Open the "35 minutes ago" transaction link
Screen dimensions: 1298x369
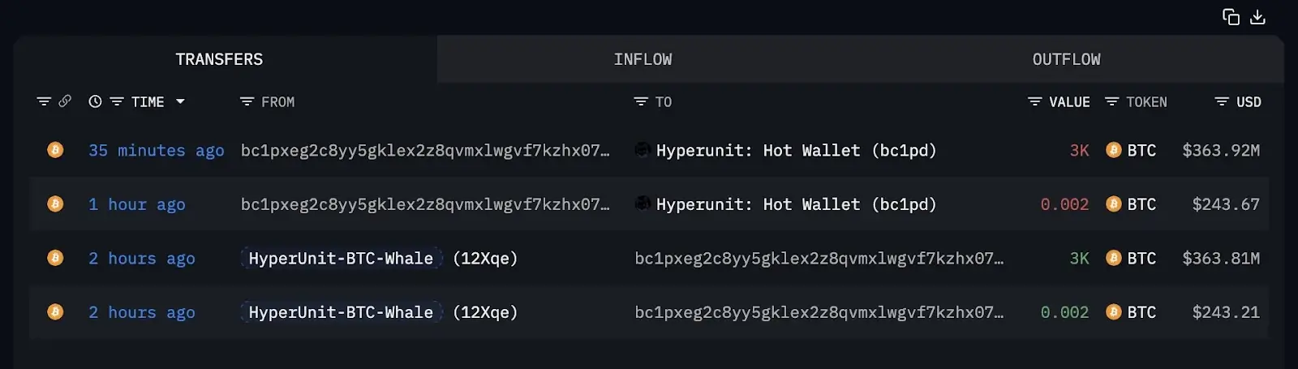pyautogui.click(x=156, y=150)
